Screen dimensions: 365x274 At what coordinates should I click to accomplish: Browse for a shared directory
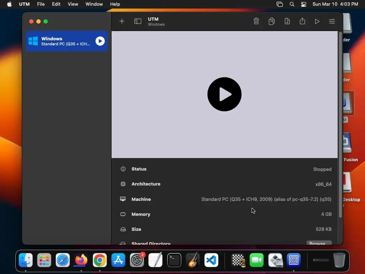319,243
